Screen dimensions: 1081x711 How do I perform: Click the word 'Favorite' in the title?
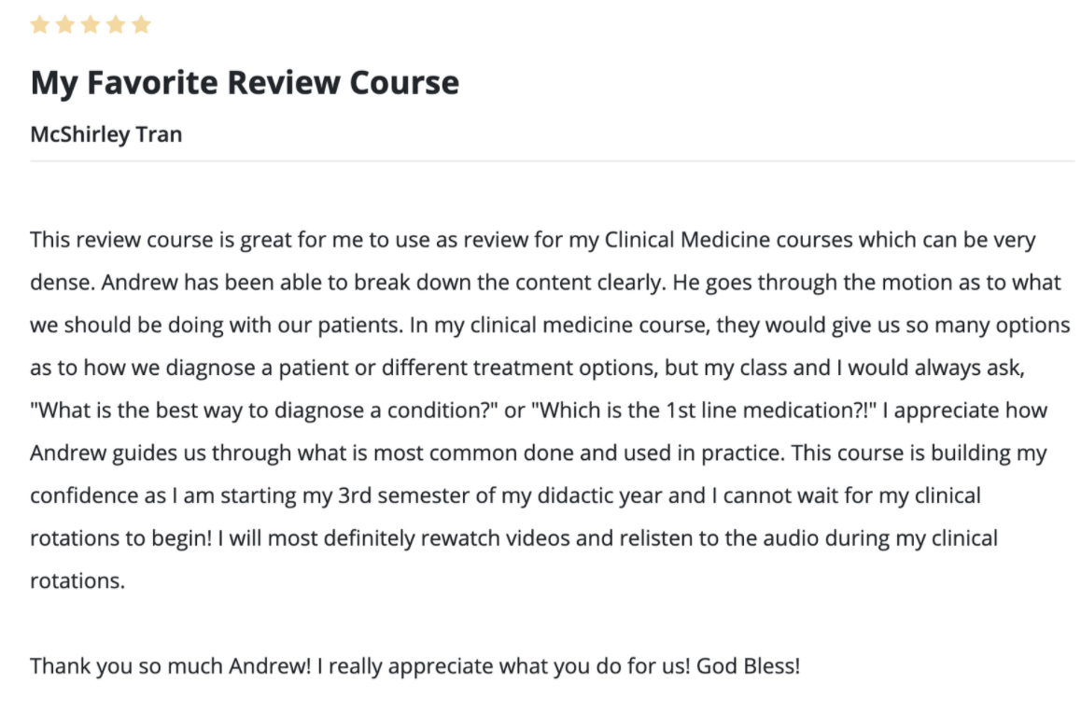[x=152, y=83]
